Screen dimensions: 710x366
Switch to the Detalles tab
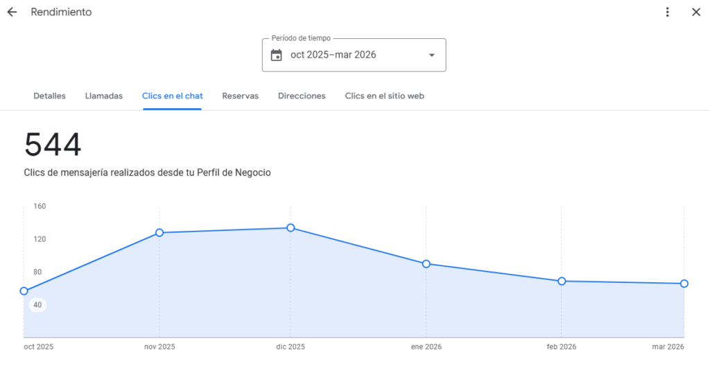pyautogui.click(x=50, y=96)
